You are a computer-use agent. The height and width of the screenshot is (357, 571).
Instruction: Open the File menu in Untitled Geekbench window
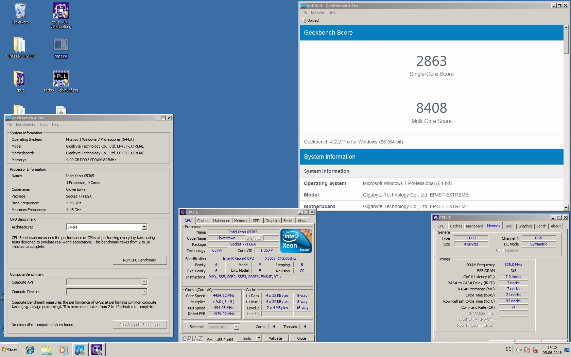click(304, 12)
